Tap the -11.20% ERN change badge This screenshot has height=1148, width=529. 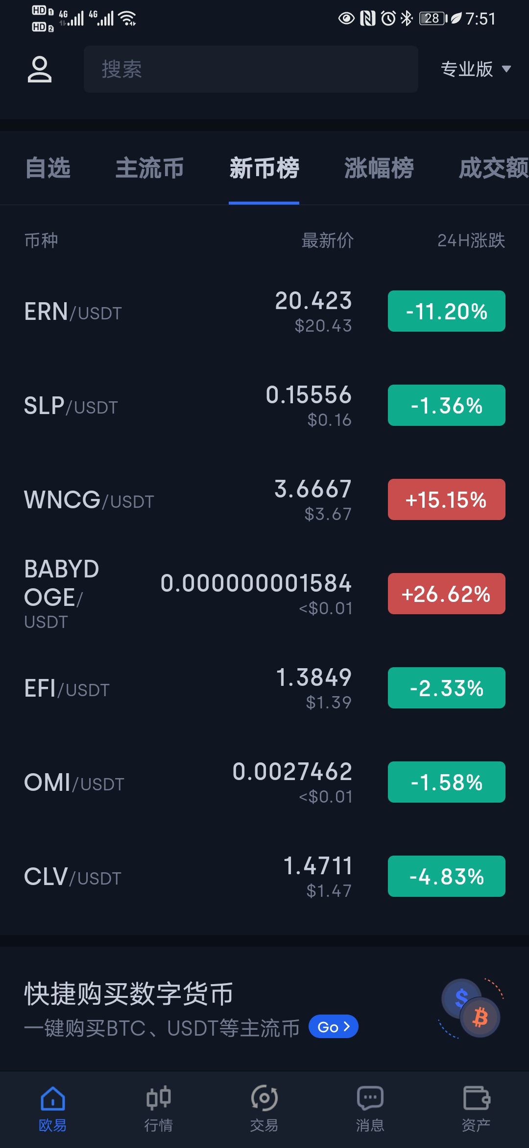click(x=446, y=311)
